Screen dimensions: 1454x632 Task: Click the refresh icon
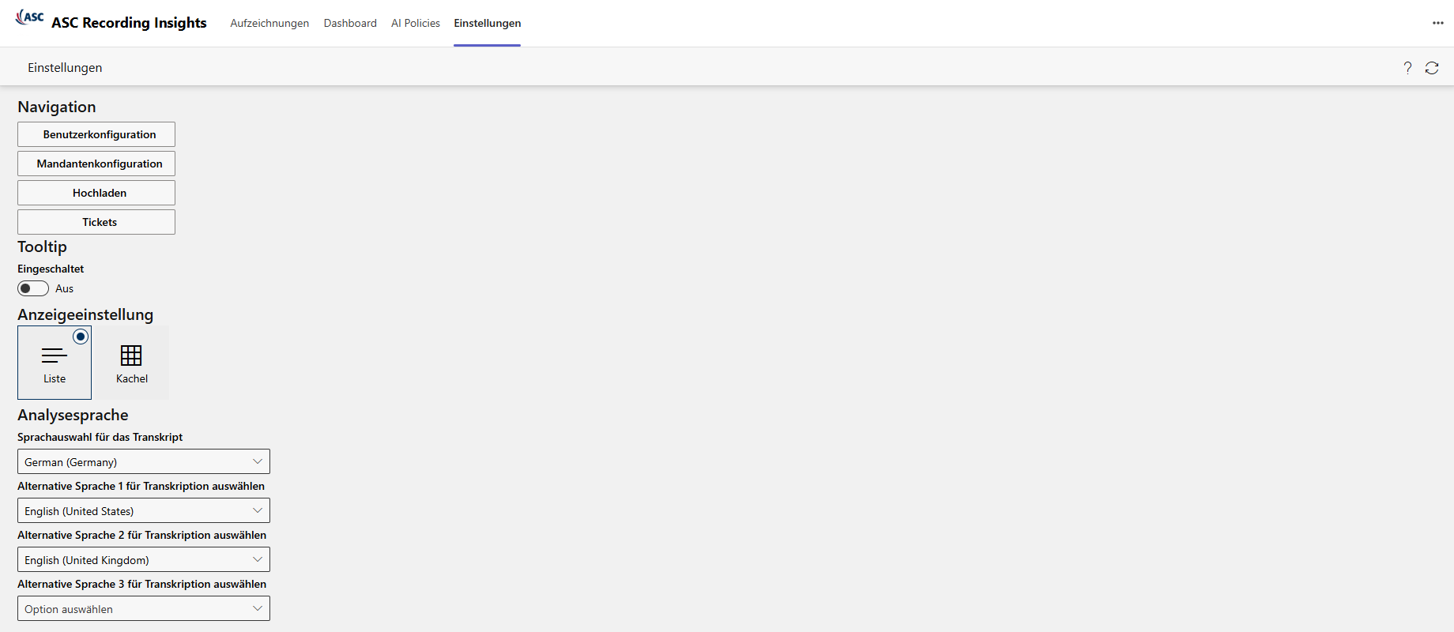point(1432,68)
